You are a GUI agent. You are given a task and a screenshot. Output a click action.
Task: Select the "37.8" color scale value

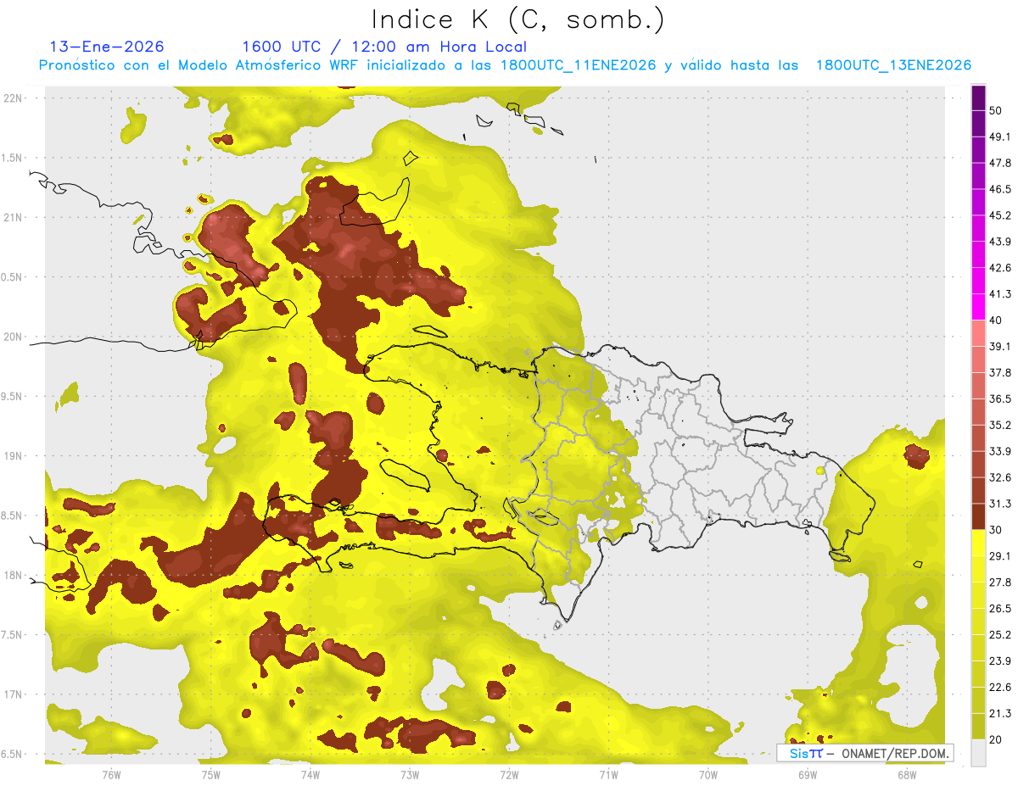(1000, 373)
